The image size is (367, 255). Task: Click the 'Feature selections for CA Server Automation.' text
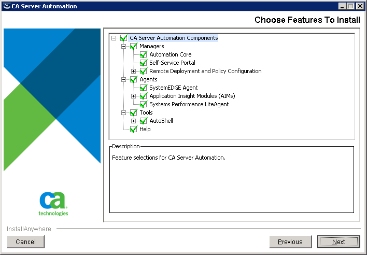[x=168, y=158]
